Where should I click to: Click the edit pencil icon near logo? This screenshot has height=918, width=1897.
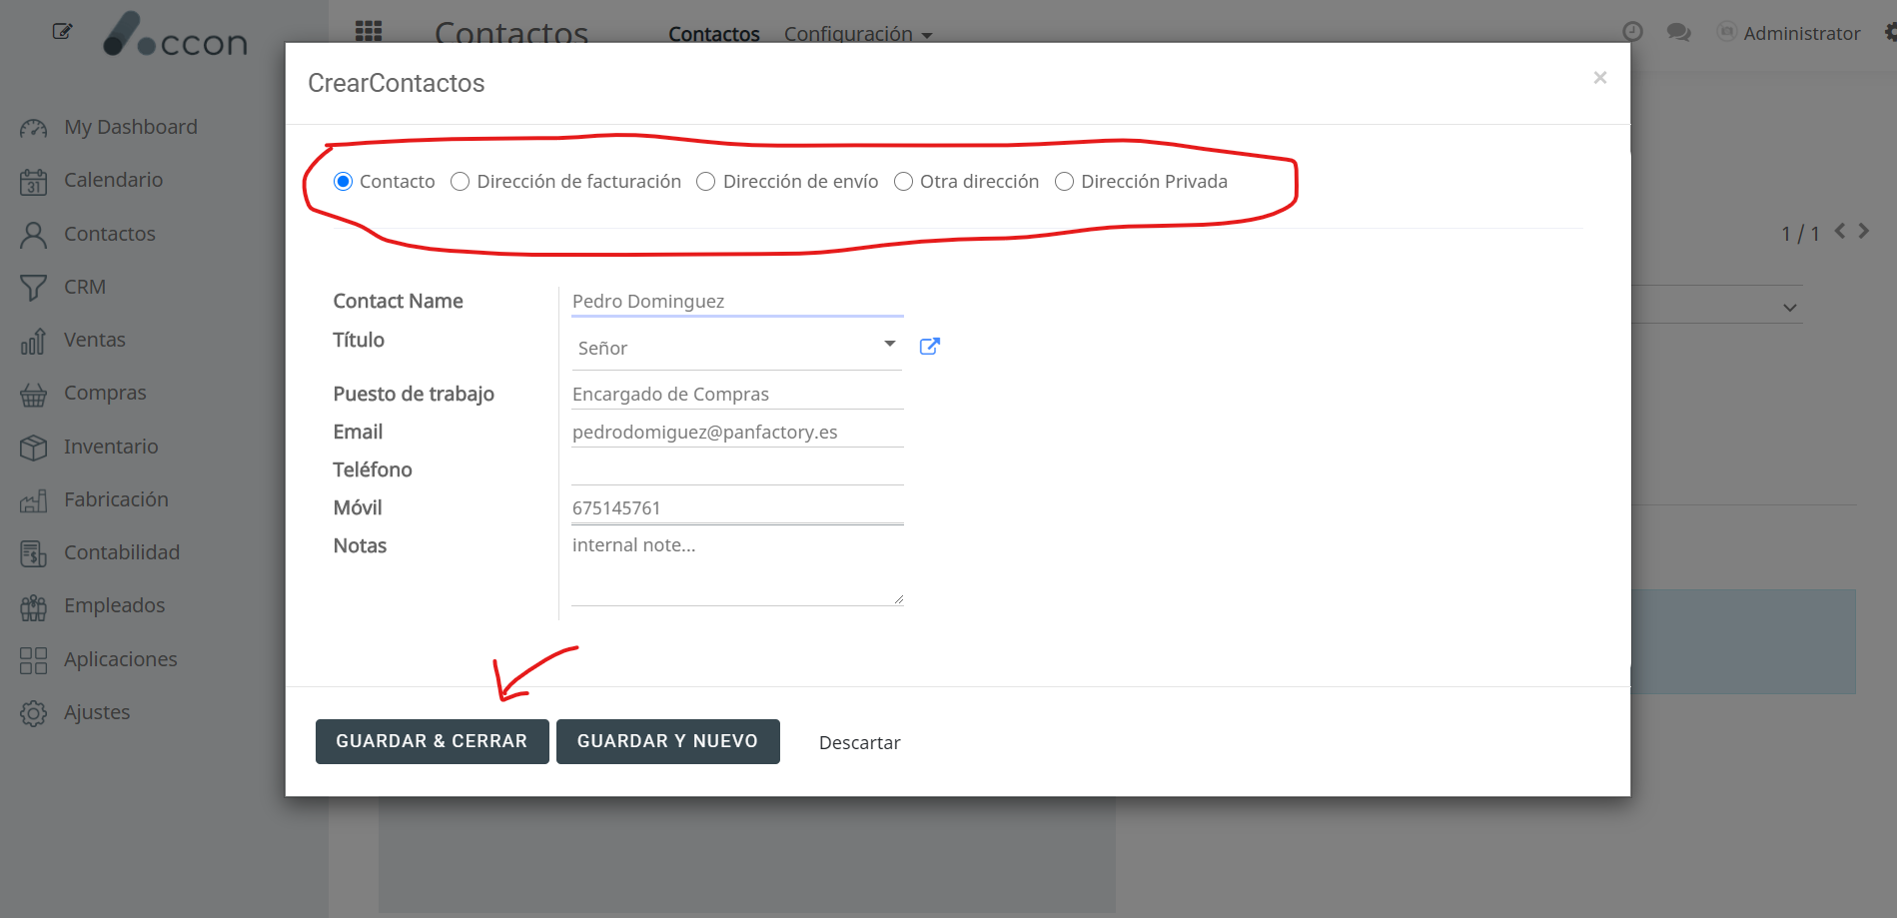tap(62, 31)
